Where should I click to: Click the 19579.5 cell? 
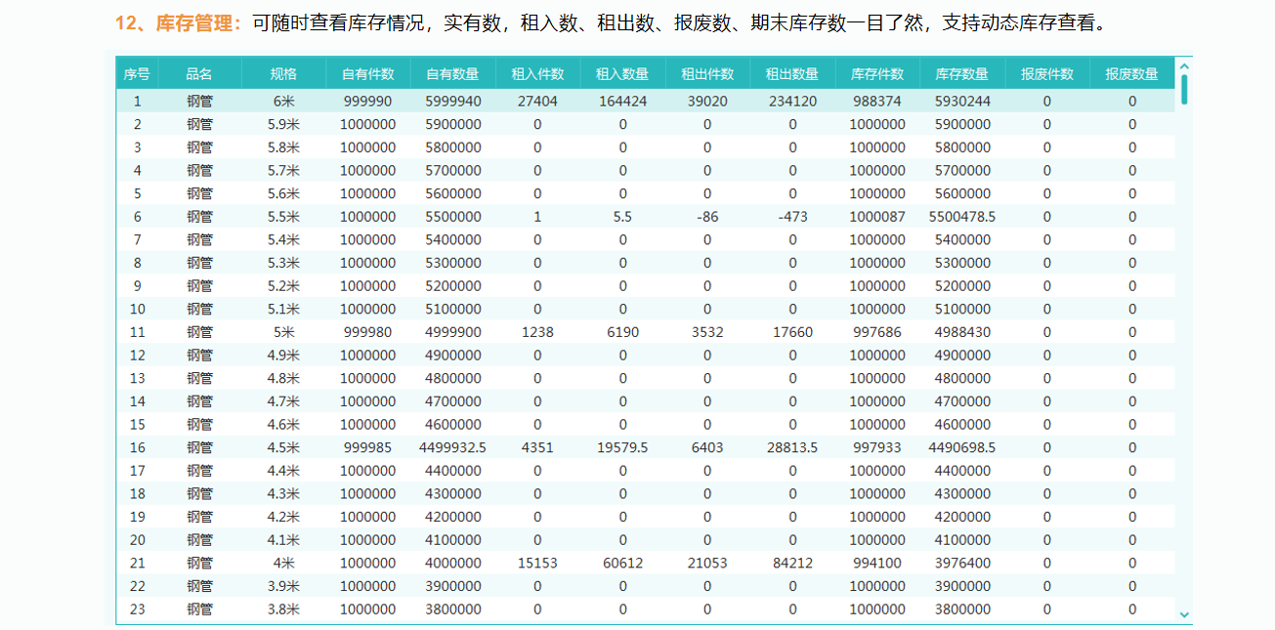(x=622, y=447)
